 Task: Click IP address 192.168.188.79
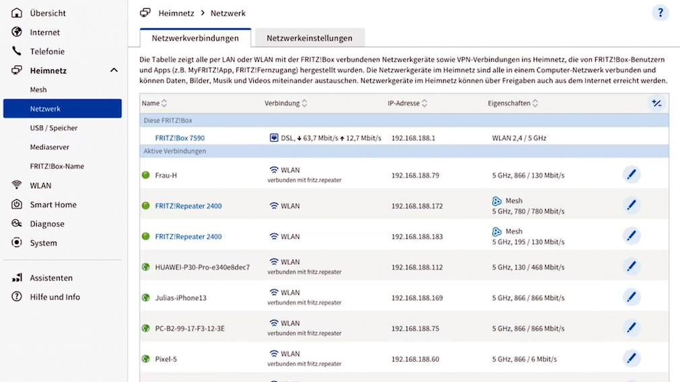pyautogui.click(x=415, y=176)
